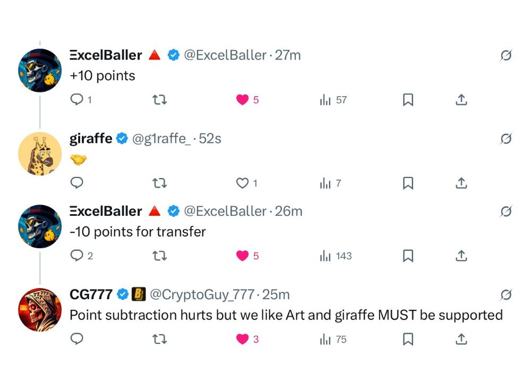Share the "-10 points for transfer" tweet
Image resolution: width=531 pixels, height=372 pixels.
[x=461, y=256]
